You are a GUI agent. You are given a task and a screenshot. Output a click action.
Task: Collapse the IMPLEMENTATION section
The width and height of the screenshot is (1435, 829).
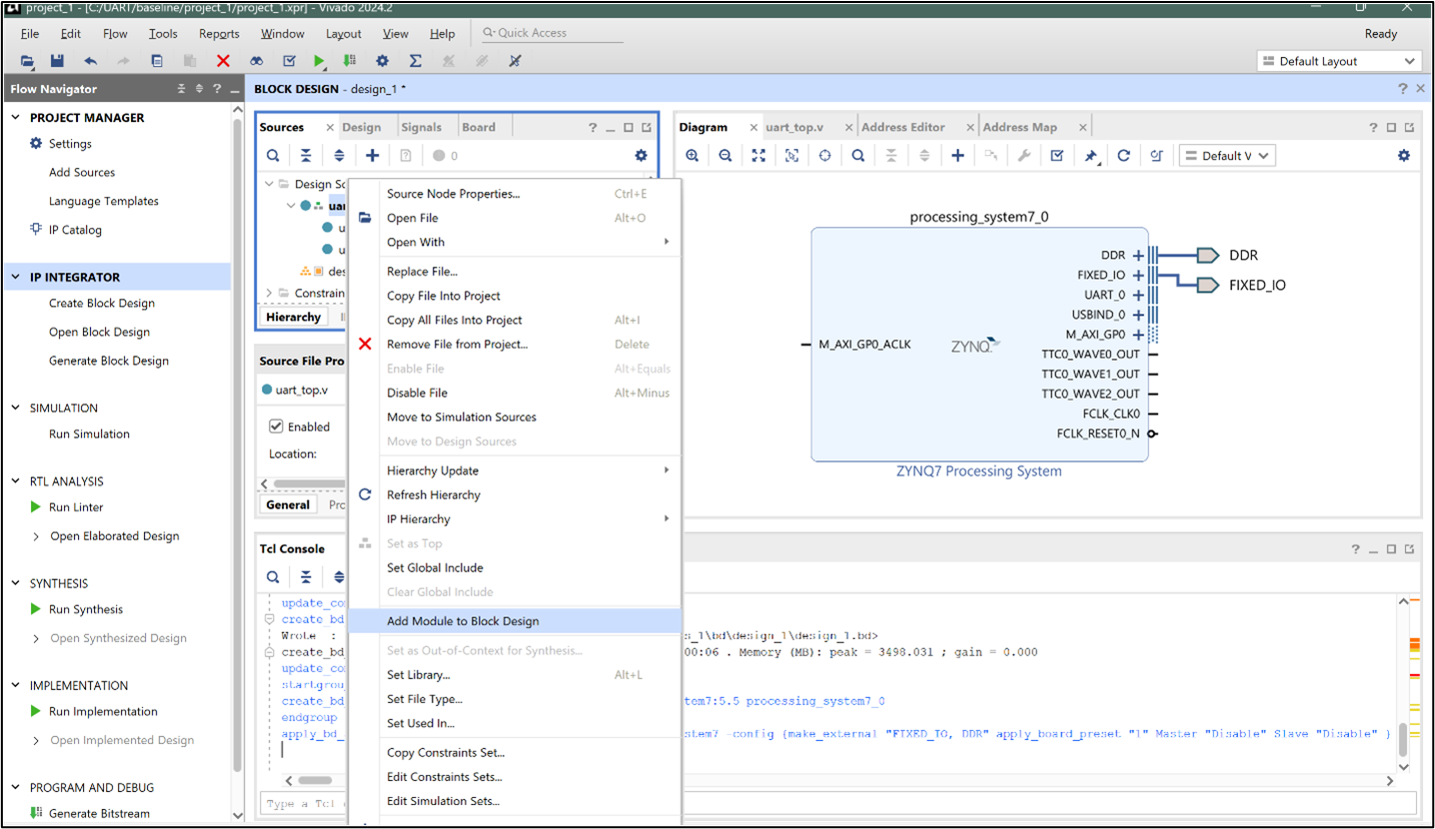coord(16,686)
